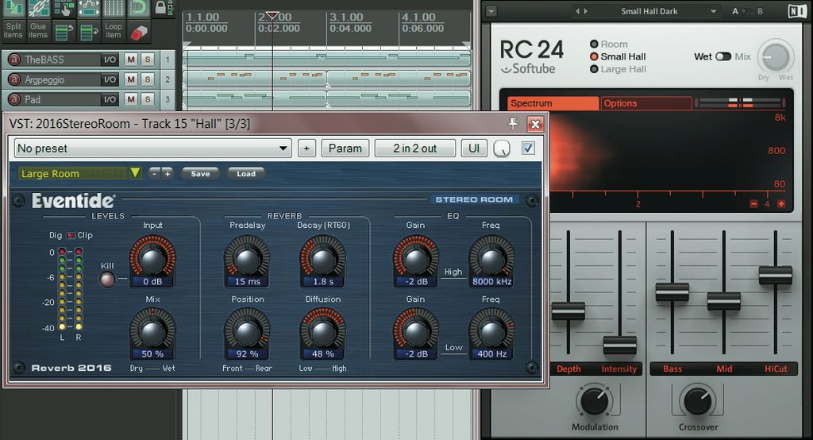Click the 2 in 2 out button
Viewport: 813px width, 440px height.
tap(414, 149)
